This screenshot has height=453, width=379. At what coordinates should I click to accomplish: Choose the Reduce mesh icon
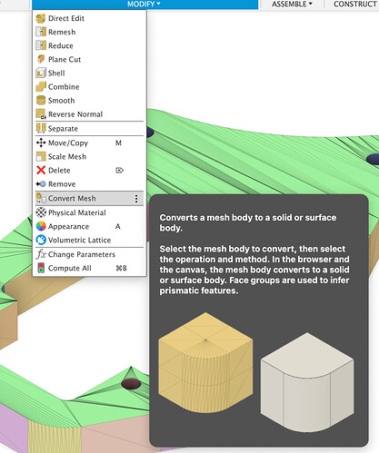click(41, 45)
